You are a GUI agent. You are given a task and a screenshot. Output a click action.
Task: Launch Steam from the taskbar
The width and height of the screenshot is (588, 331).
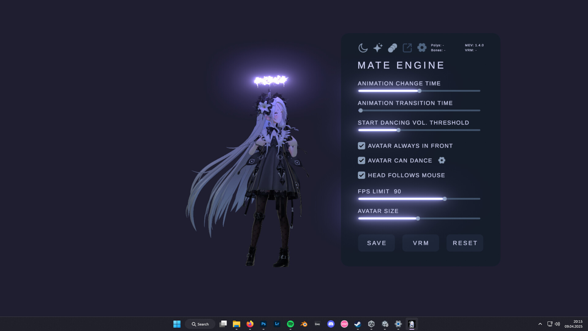pos(358,324)
